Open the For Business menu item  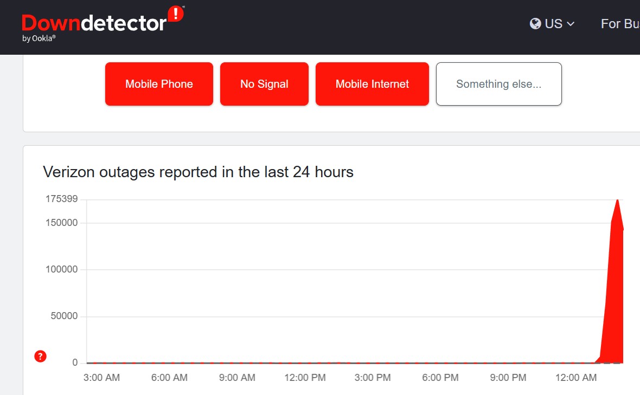coord(620,24)
